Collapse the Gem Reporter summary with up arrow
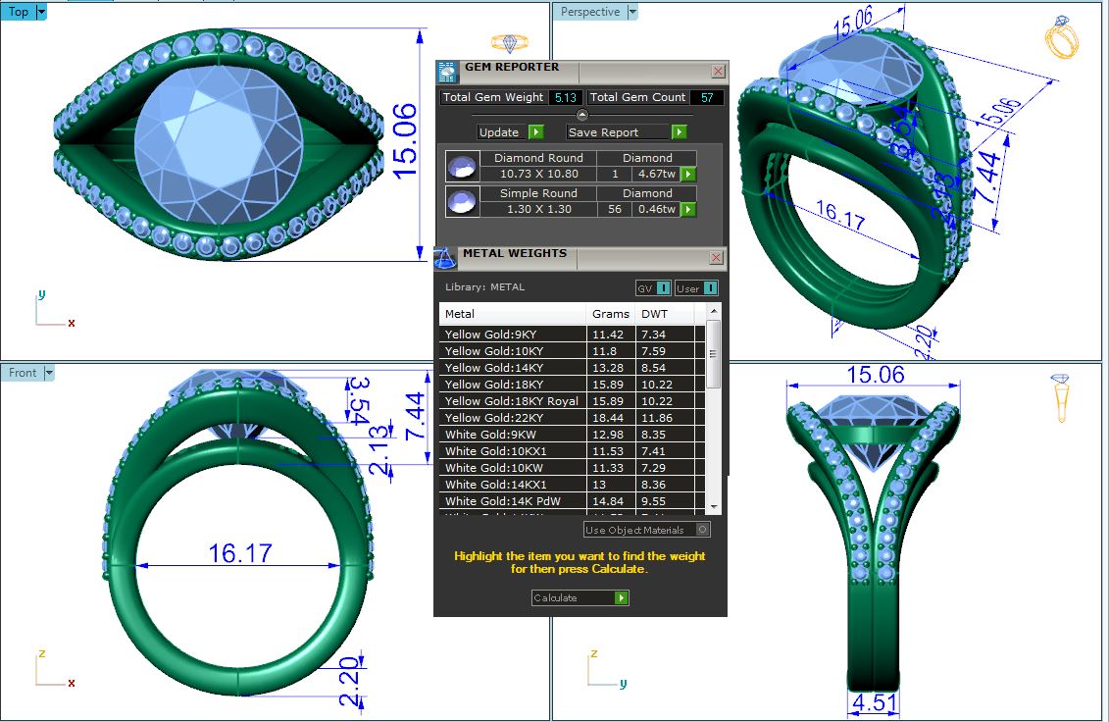The width and height of the screenshot is (1109, 722). 582,114
